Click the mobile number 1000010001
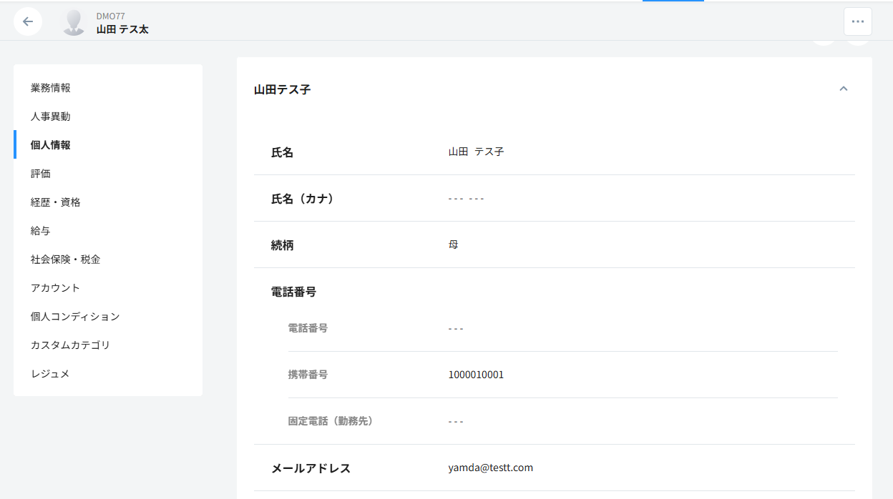 (476, 375)
